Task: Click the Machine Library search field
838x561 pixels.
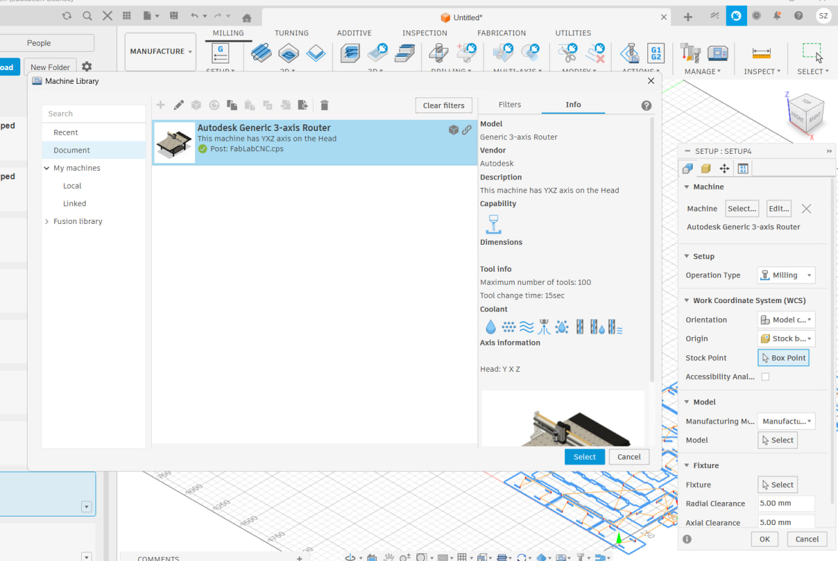Action: point(94,114)
